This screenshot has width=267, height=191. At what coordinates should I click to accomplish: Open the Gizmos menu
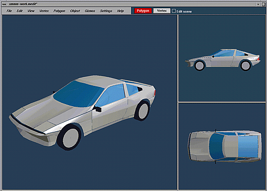90,11
